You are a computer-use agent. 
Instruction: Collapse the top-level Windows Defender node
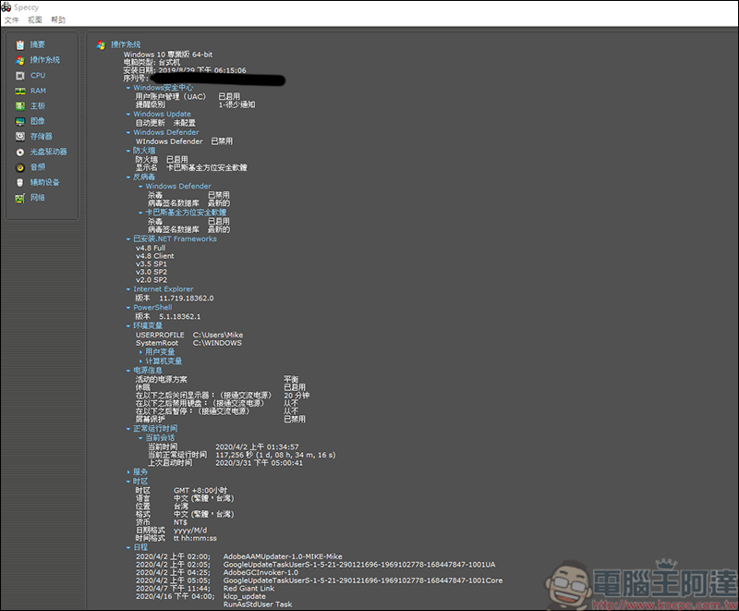pyautogui.click(x=128, y=132)
